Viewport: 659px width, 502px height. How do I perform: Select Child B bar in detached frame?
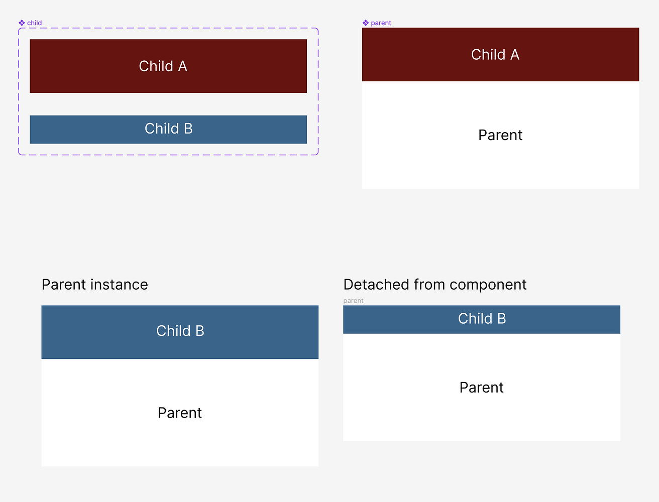coord(482,319)
